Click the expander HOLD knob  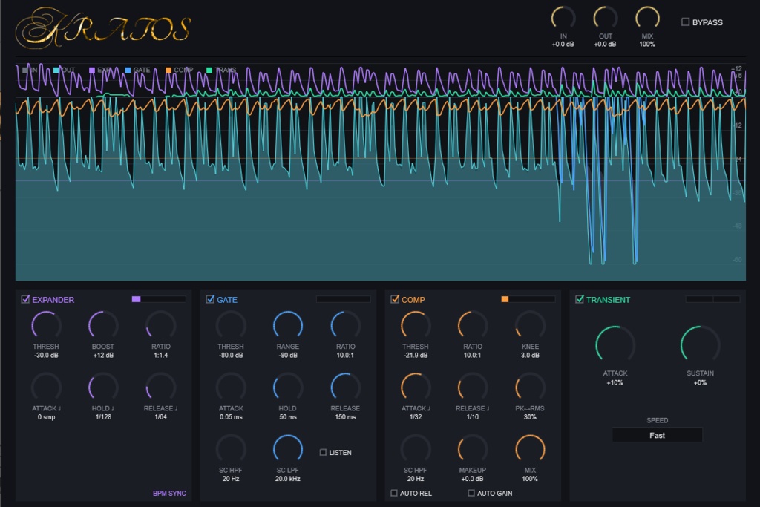tap(103, 387)
